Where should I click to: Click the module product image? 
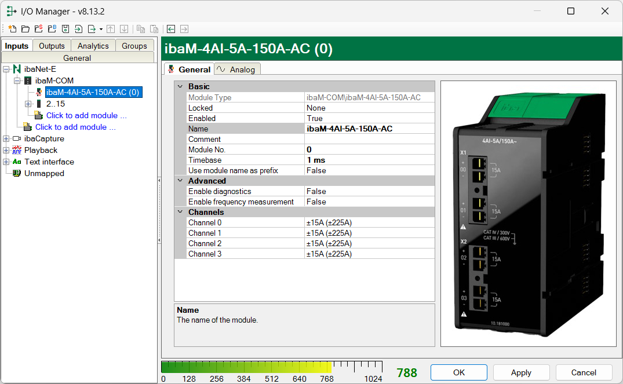pyautogui.click(x=529, y=214)
